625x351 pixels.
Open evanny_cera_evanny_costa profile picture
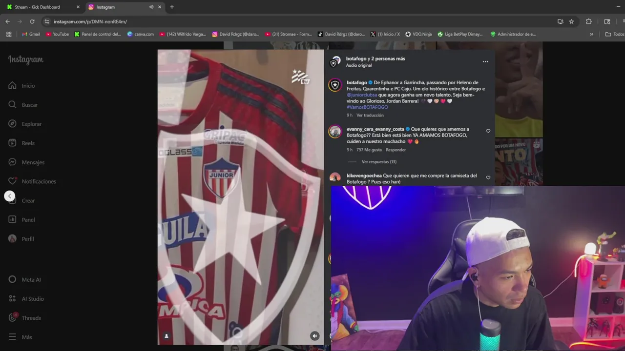(335, 132)
